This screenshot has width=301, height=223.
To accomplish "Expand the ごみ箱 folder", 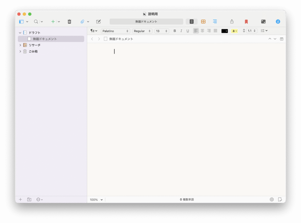I will [x=20, y=51].
